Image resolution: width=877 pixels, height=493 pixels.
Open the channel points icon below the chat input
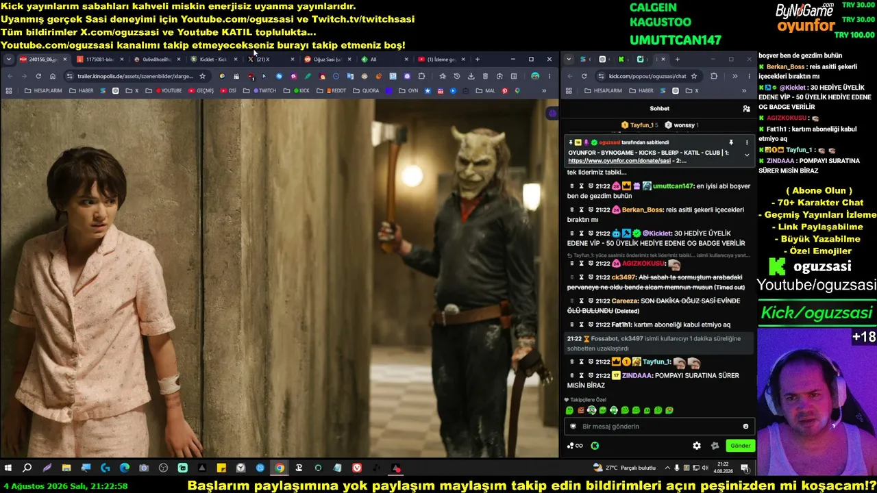(x=575, y=446)
